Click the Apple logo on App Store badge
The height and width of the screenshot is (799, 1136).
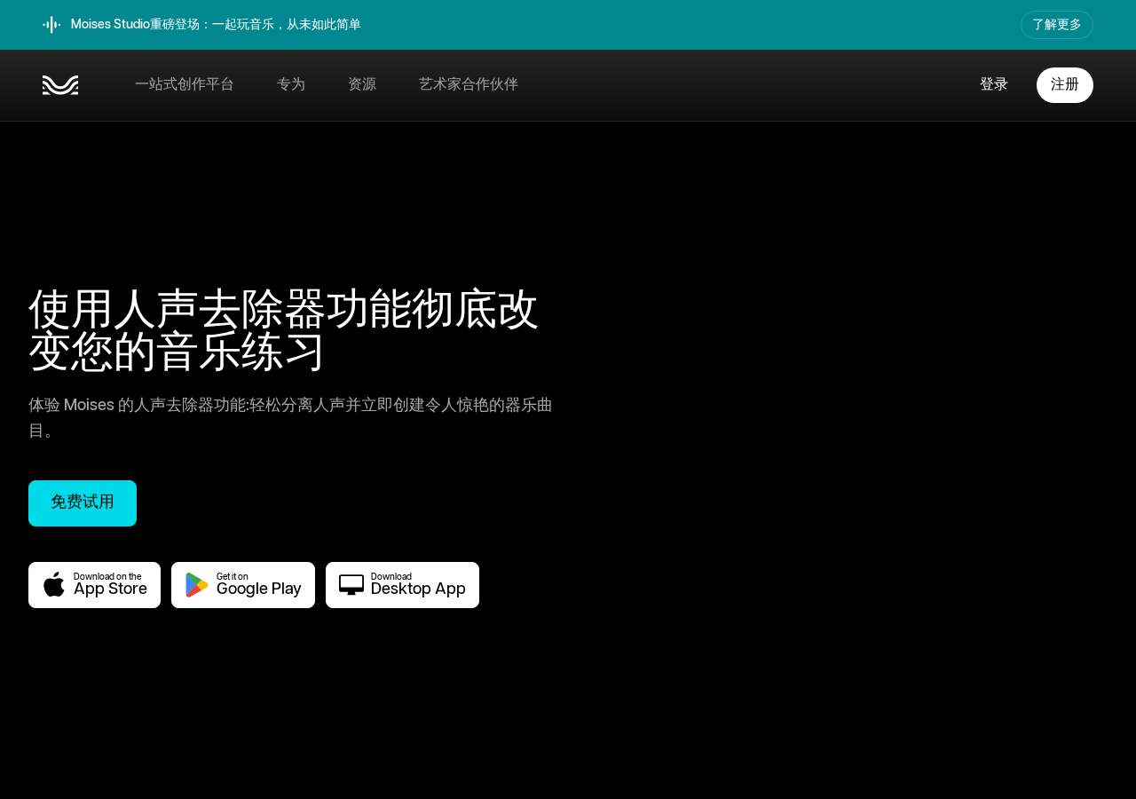(x=54, y=584)
